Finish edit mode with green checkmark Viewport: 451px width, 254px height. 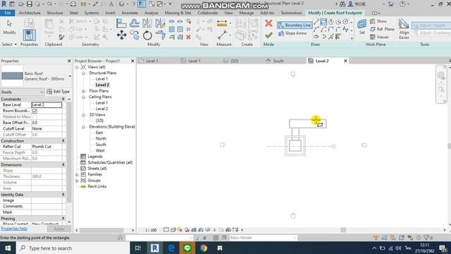click(x=268, y=35)
